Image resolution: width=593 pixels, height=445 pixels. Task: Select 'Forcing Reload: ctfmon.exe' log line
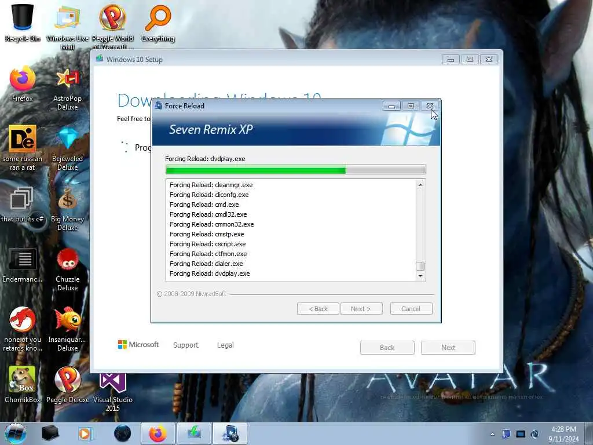[x=208, y=254]
